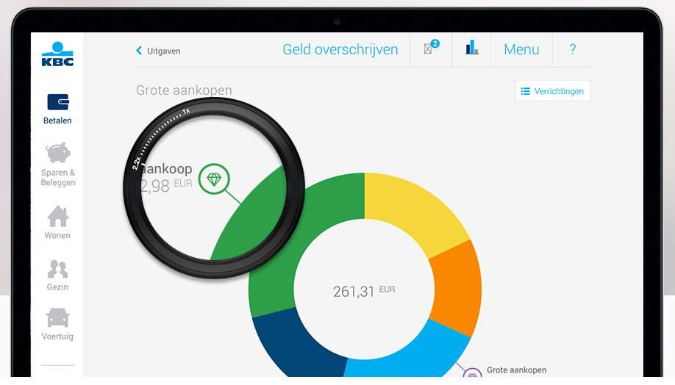Screen dimensions: 675x385
Task: Go to the Wonen house section
Action: [57, 222]
